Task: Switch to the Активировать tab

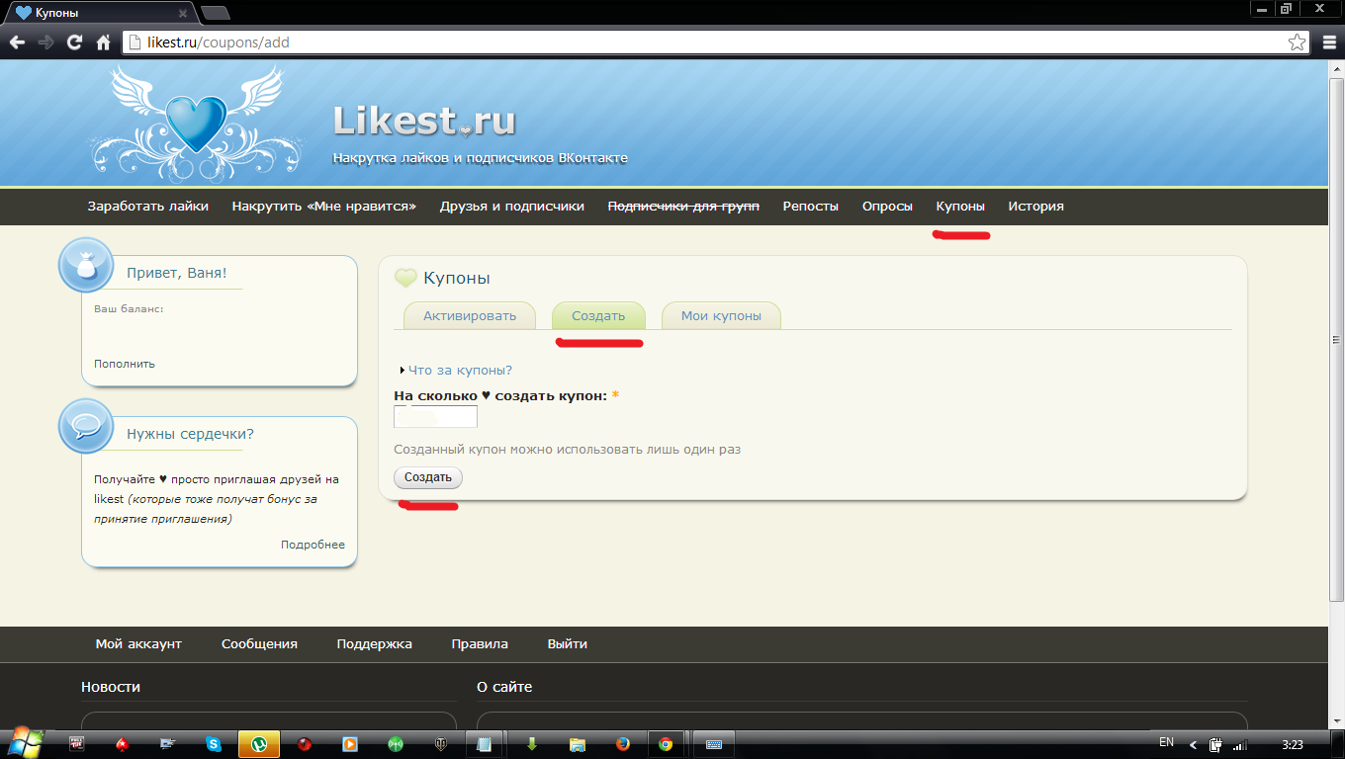Action: tap(470, 316)
